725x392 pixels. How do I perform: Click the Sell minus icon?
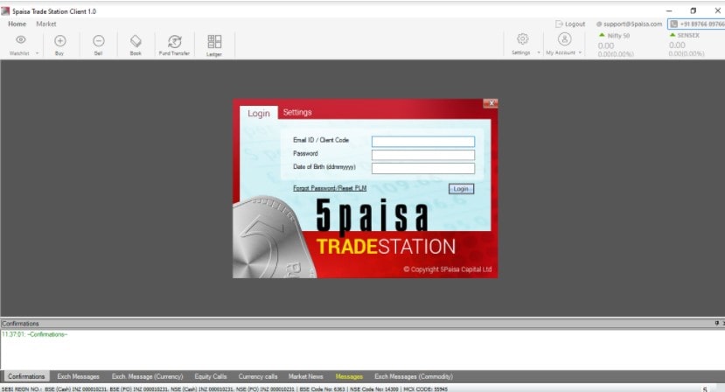[99, 41]
